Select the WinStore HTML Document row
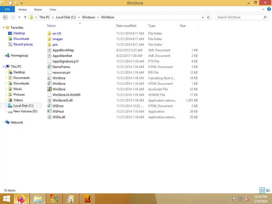The width and height of the screenshot is (272, 204). (122, 83)
